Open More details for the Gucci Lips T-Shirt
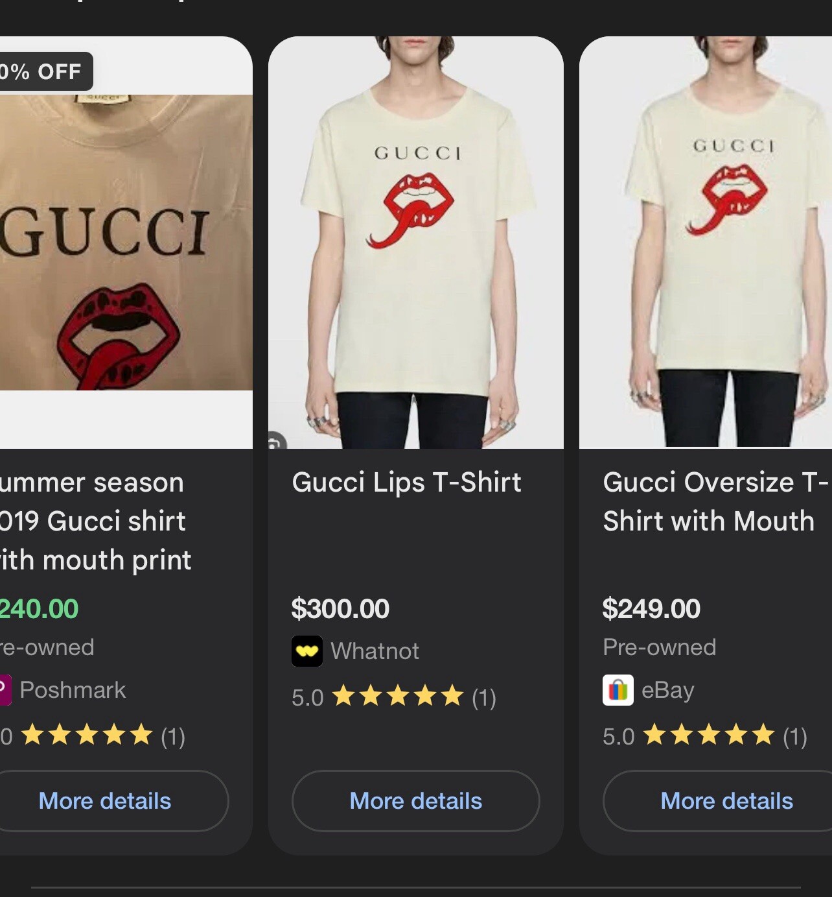The width and height of the screenshot is (832, 897). (415, 801)
